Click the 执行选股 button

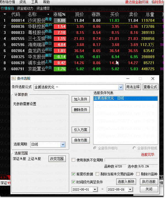pyautogui.click(x=149, y=181)
